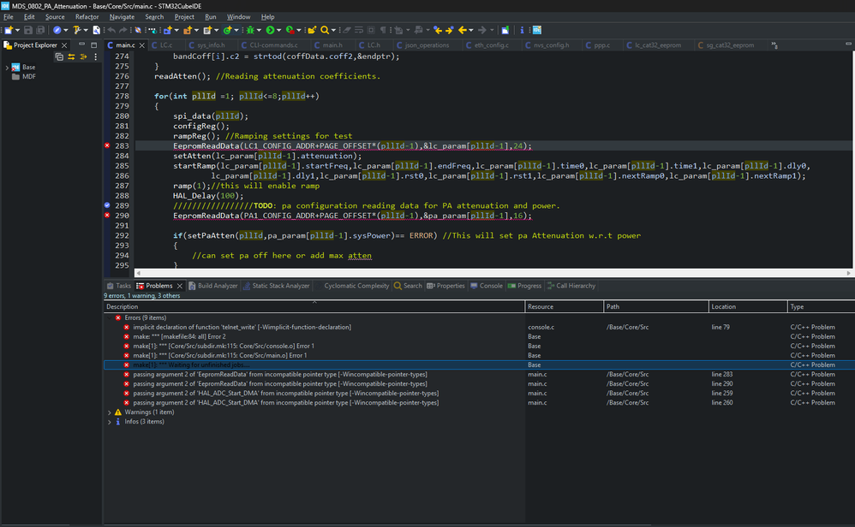Select the MDF folder in Project Explorer

pos(24,77)
